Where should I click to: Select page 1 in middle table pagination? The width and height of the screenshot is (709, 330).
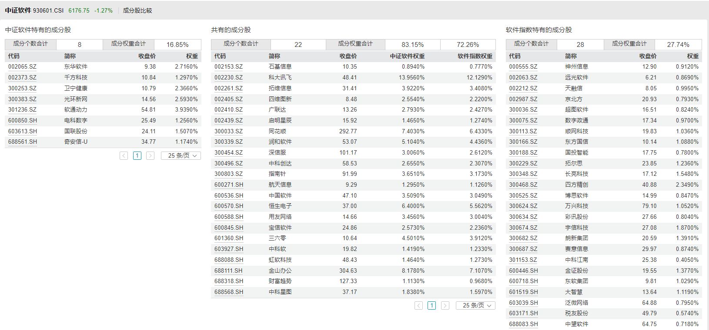click(x=431, y=306)
